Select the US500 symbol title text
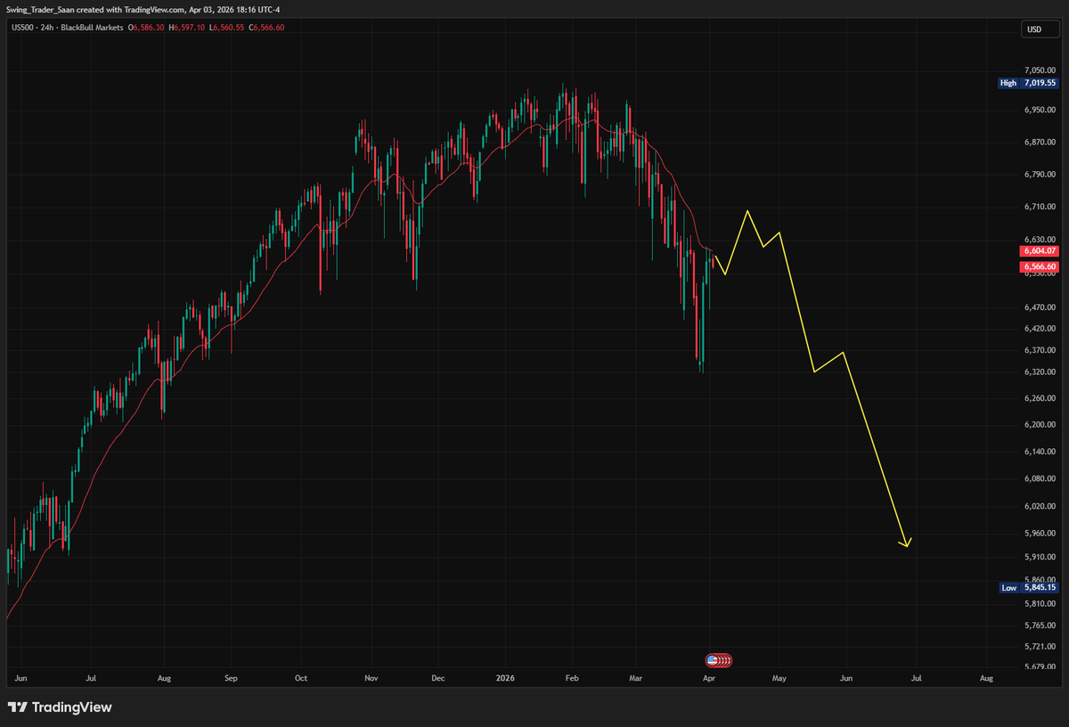Image resolution: width=1069 pixels, height=727 pixels. click(x=24, y=28)
